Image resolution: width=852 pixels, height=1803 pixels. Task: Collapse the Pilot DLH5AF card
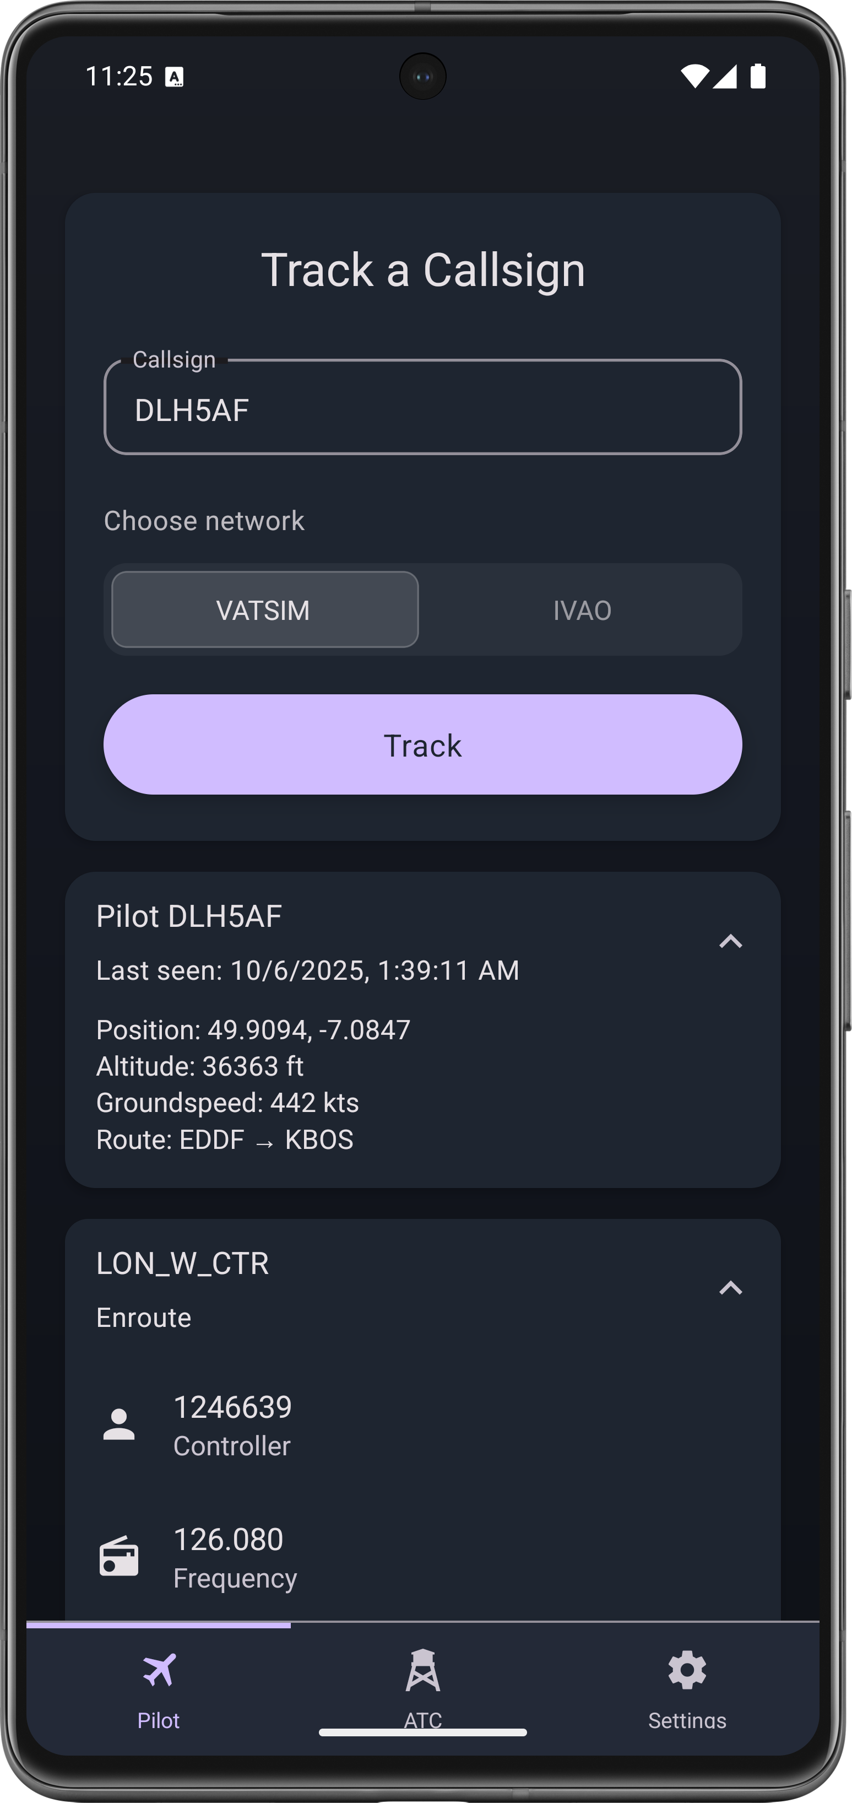click(730, 941)
